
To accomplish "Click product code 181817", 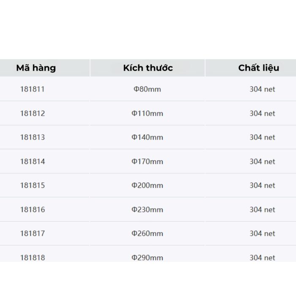I will point(33,233).
